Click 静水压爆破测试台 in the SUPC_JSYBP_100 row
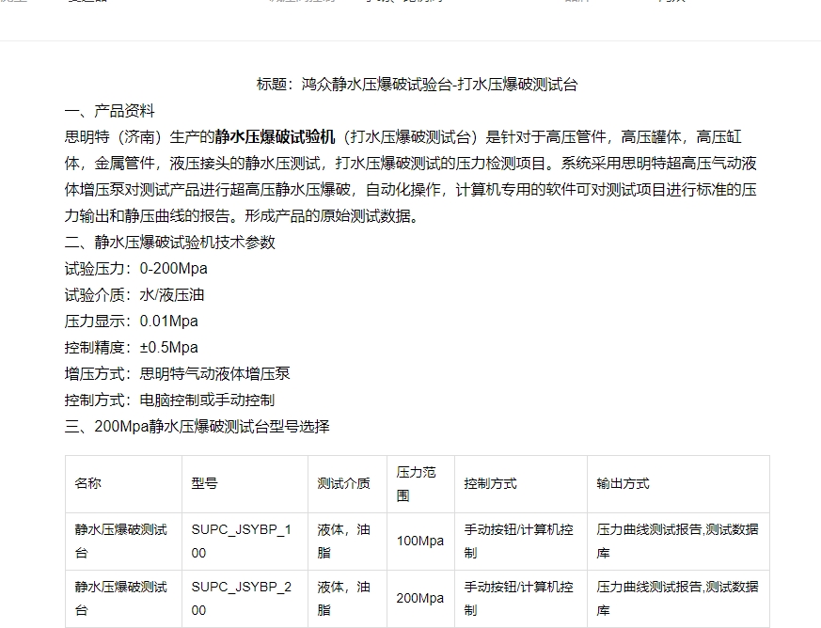821x628 pixels. tap(123, 542)
